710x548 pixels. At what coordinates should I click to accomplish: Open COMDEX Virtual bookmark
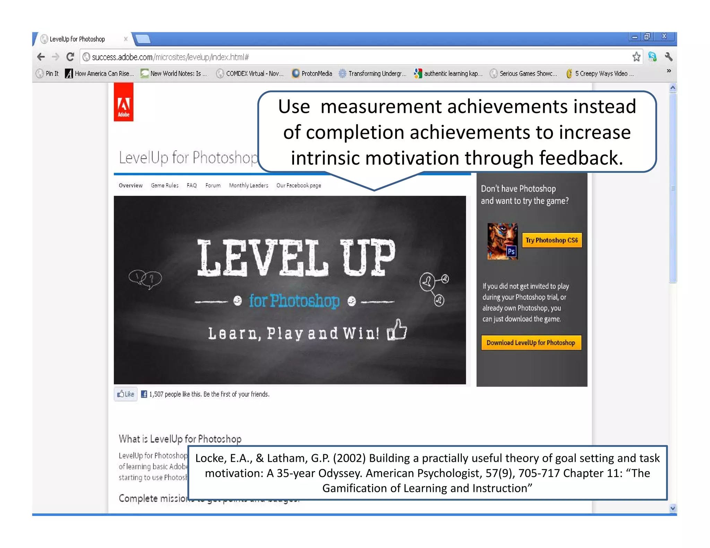[250, 73]
